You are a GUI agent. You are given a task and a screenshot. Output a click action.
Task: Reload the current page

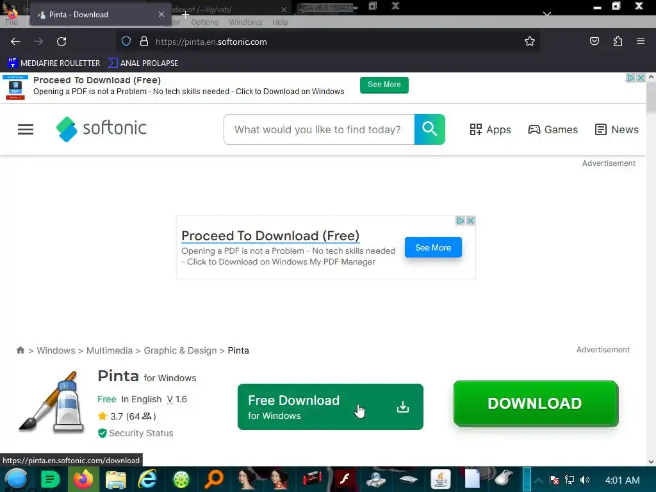[x=61, y=42]
